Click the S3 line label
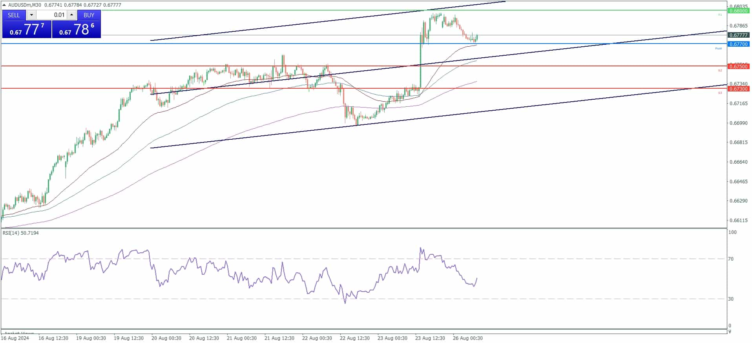Screen dimensions: 752x343 pyautogui.click(x=720, y=93)
